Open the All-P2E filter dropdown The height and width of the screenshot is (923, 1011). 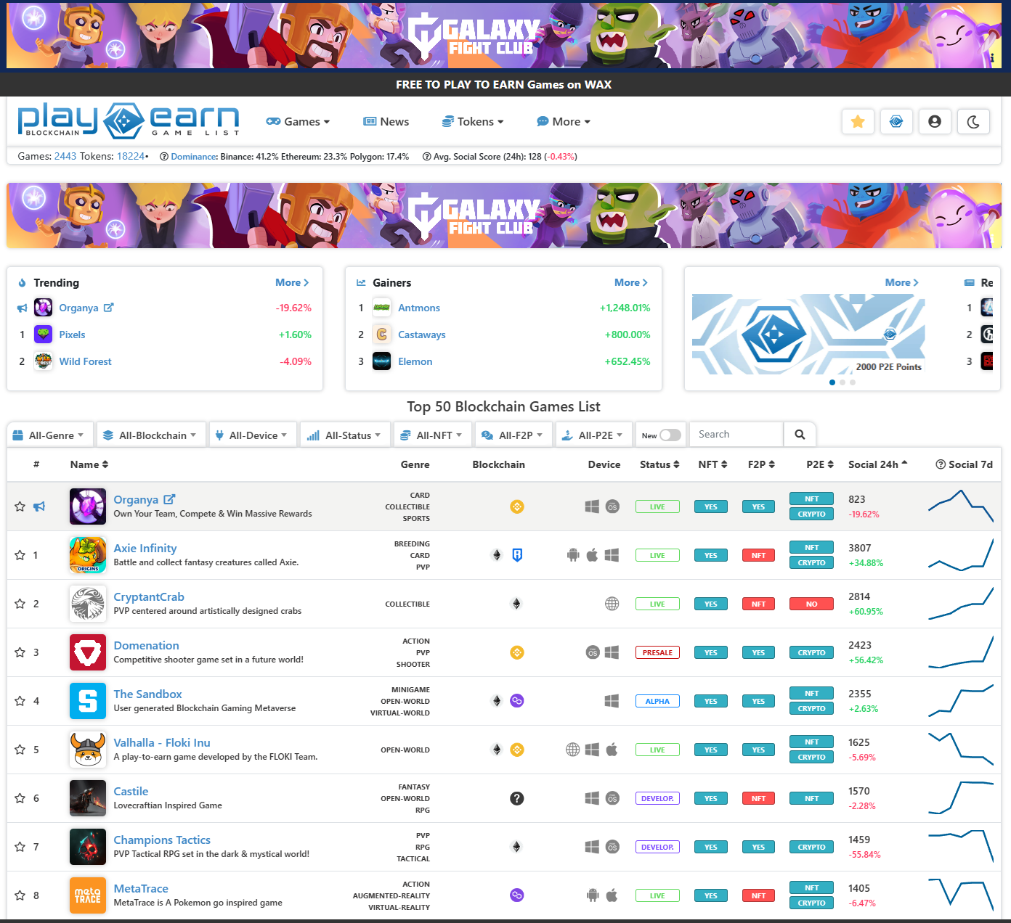(594, 435)
